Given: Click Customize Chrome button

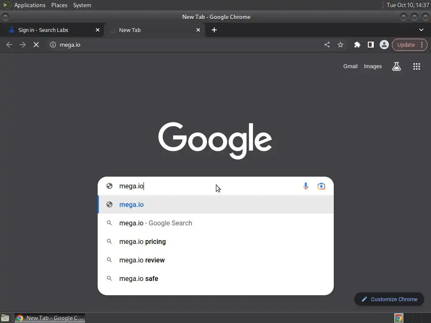Looking at the screenshot, I should click(389, 299).
